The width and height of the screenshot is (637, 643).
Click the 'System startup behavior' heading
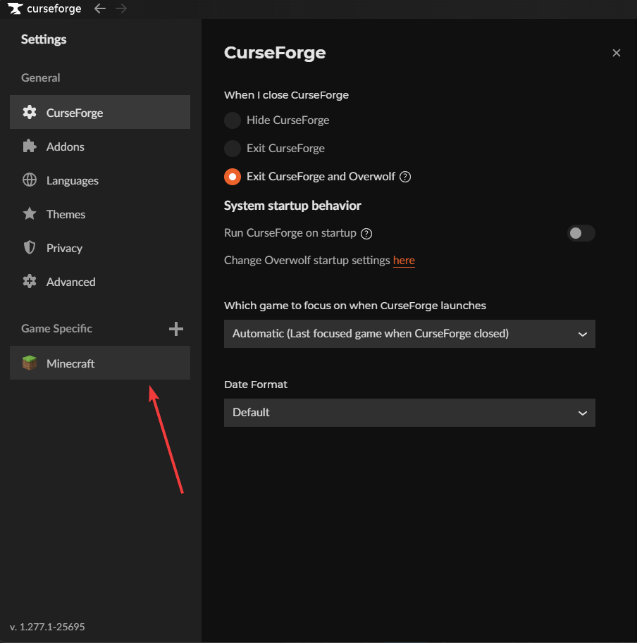tap(292, 206)
